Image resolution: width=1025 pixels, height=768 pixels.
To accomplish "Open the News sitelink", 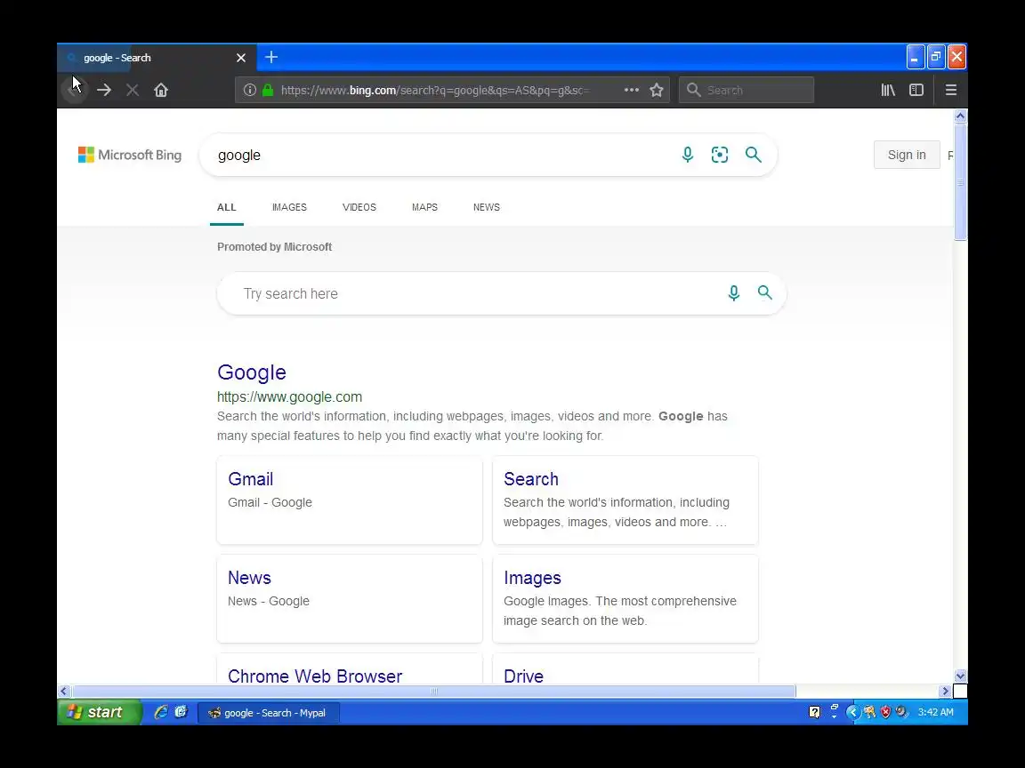I will click(x=249, y=577).
